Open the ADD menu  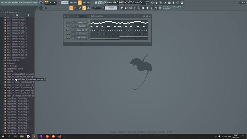click(9, 3)
